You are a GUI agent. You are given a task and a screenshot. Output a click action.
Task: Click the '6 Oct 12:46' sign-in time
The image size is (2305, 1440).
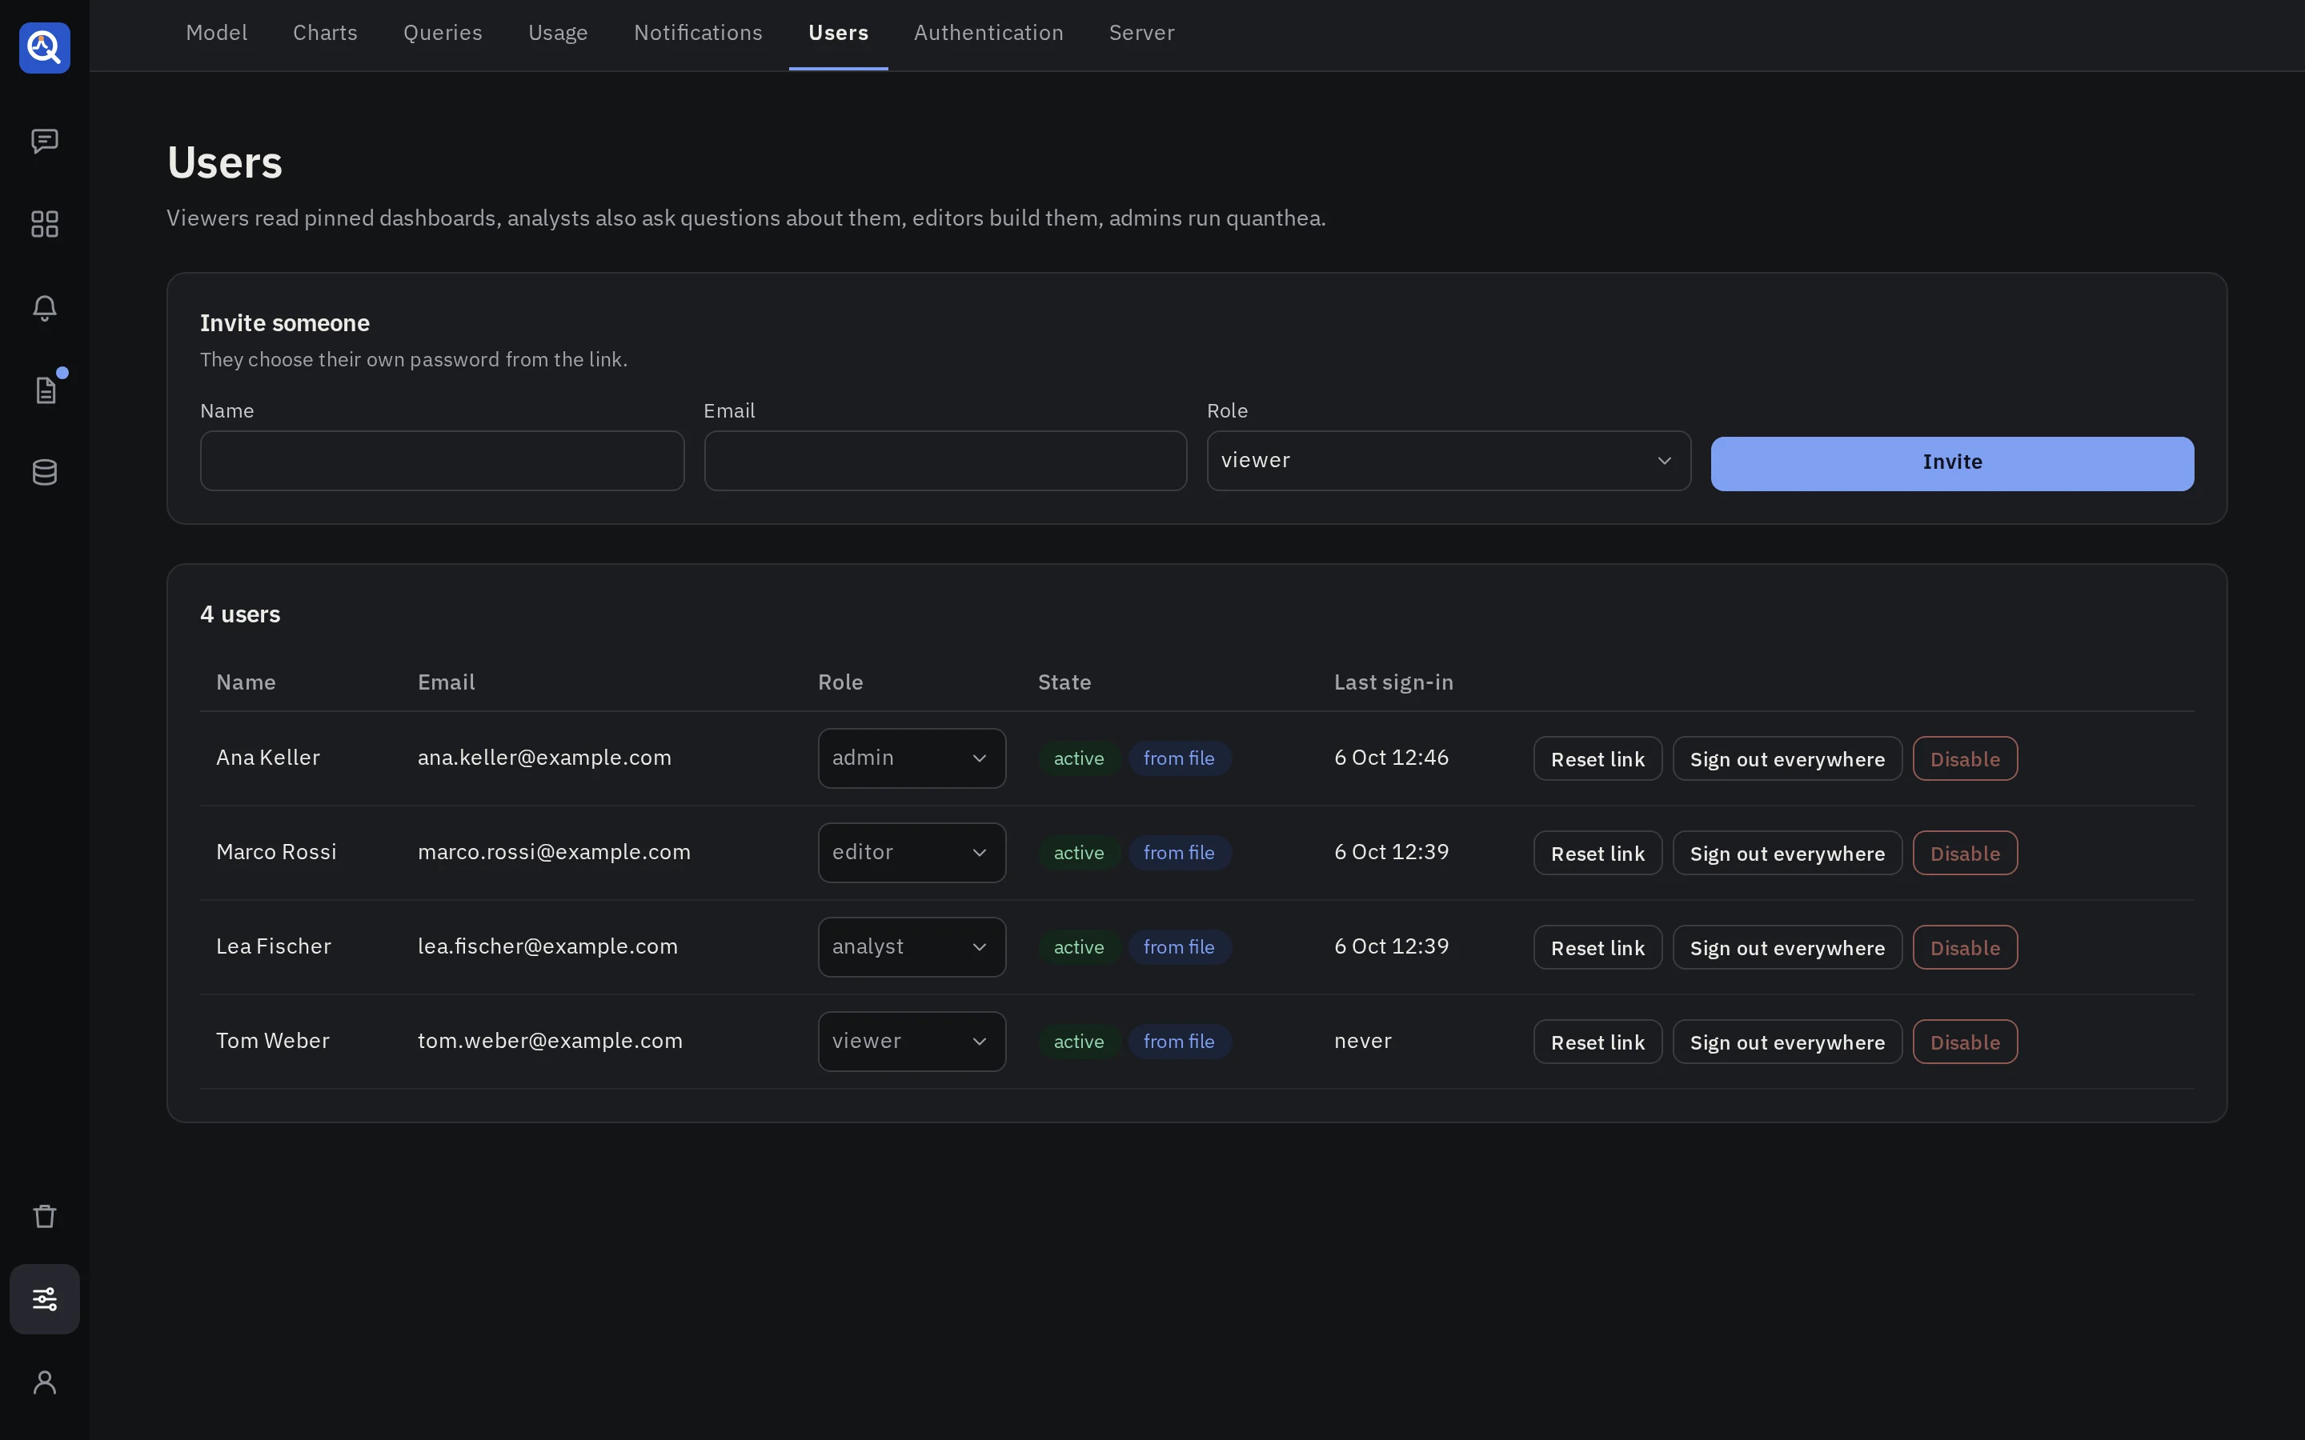pos(1391,758)
